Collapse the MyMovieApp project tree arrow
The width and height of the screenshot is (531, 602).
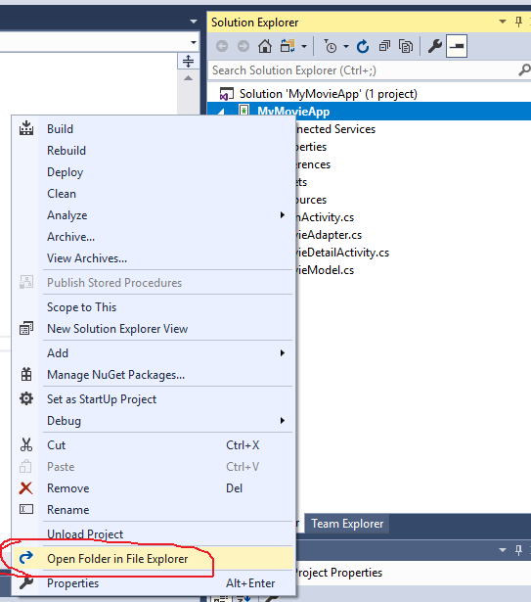point(221,112)
